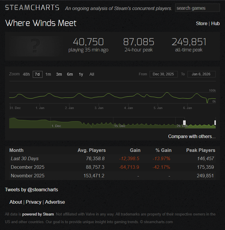This screenshot has width=225, height=230.
Task: Open the Advertise footer link
Action: pos(55,202)
